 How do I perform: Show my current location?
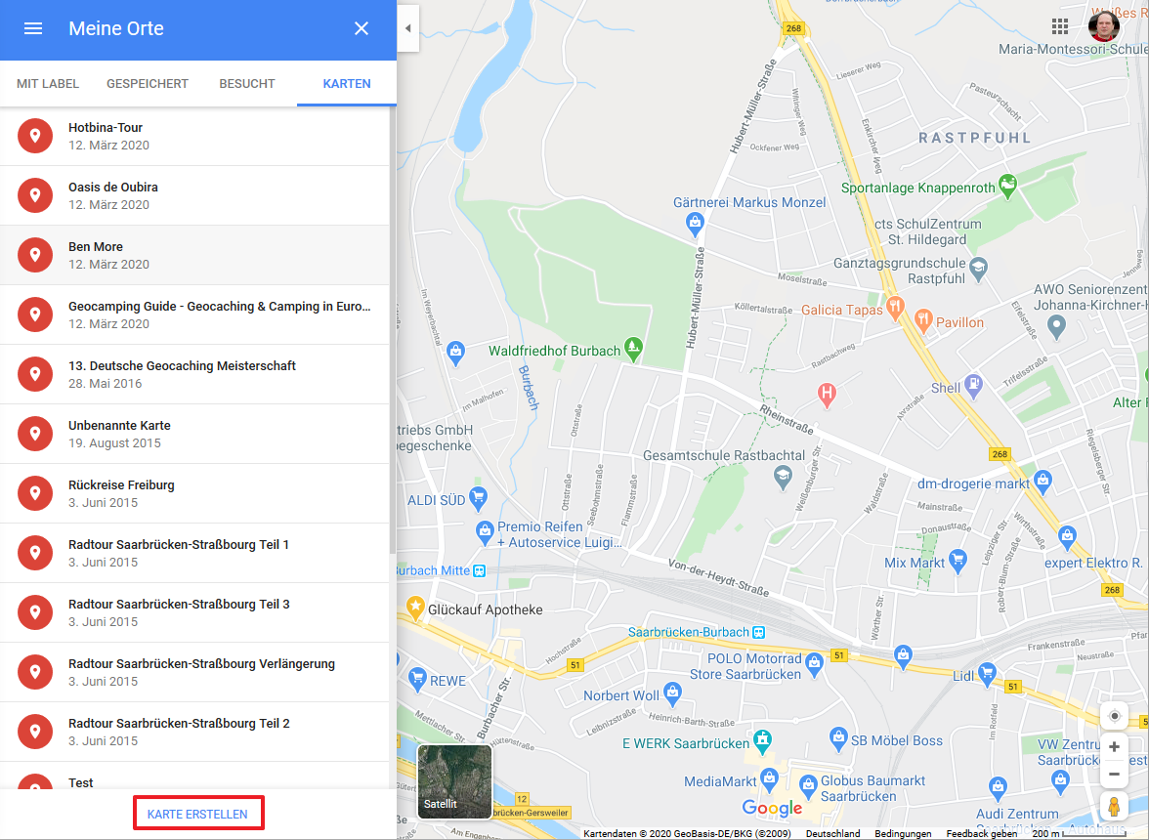click(1114, 716)
